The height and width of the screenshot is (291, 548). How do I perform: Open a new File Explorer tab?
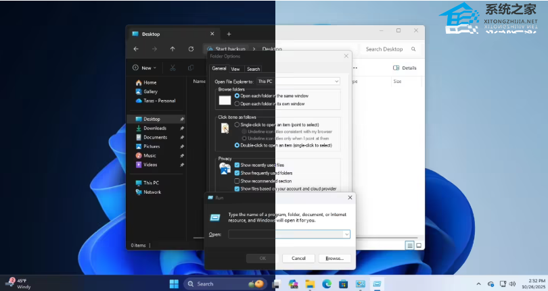pyautogui.click(x=229, y=34)
